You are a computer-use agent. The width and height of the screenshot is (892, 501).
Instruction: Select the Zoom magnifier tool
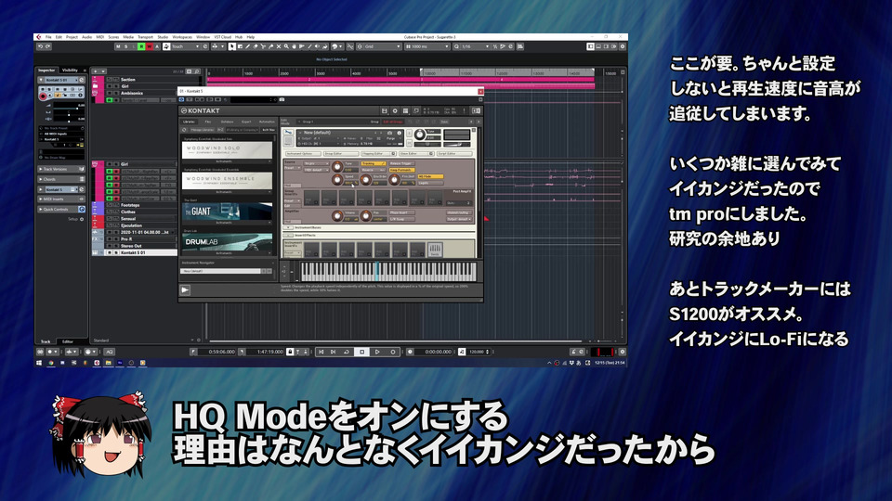[286, 46]
